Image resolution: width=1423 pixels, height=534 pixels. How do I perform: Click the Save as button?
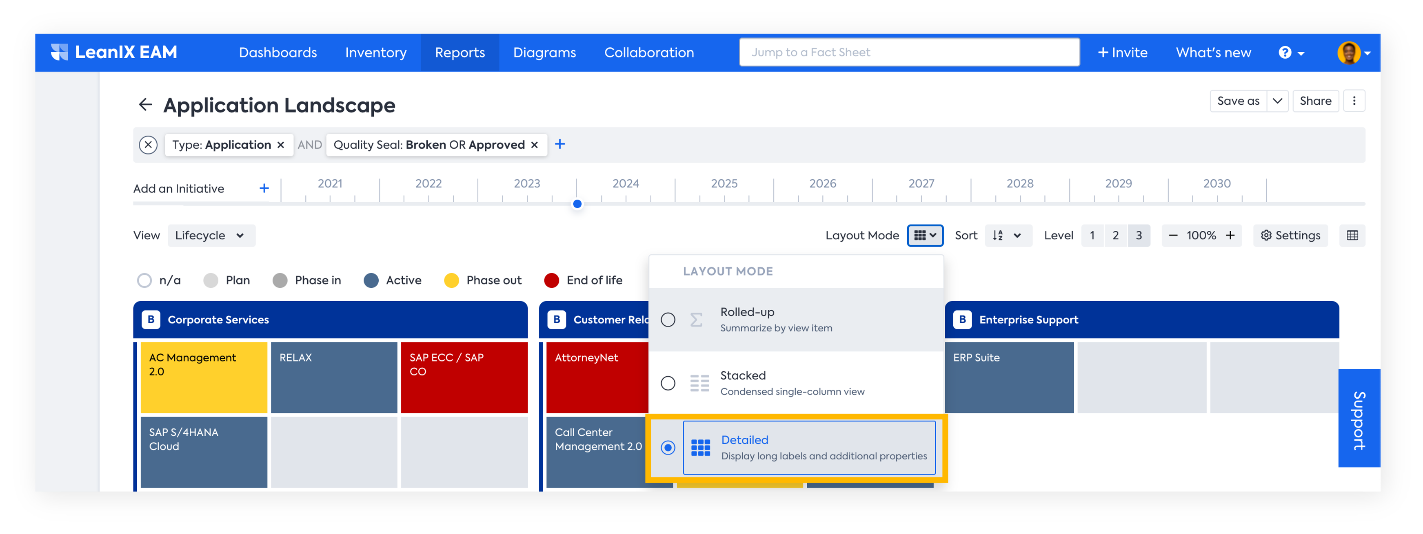pos(1238,101)
